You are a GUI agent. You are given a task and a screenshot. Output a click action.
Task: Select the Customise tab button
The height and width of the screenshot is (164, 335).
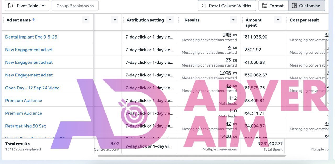pyautogui.click(x=306, y=6)
